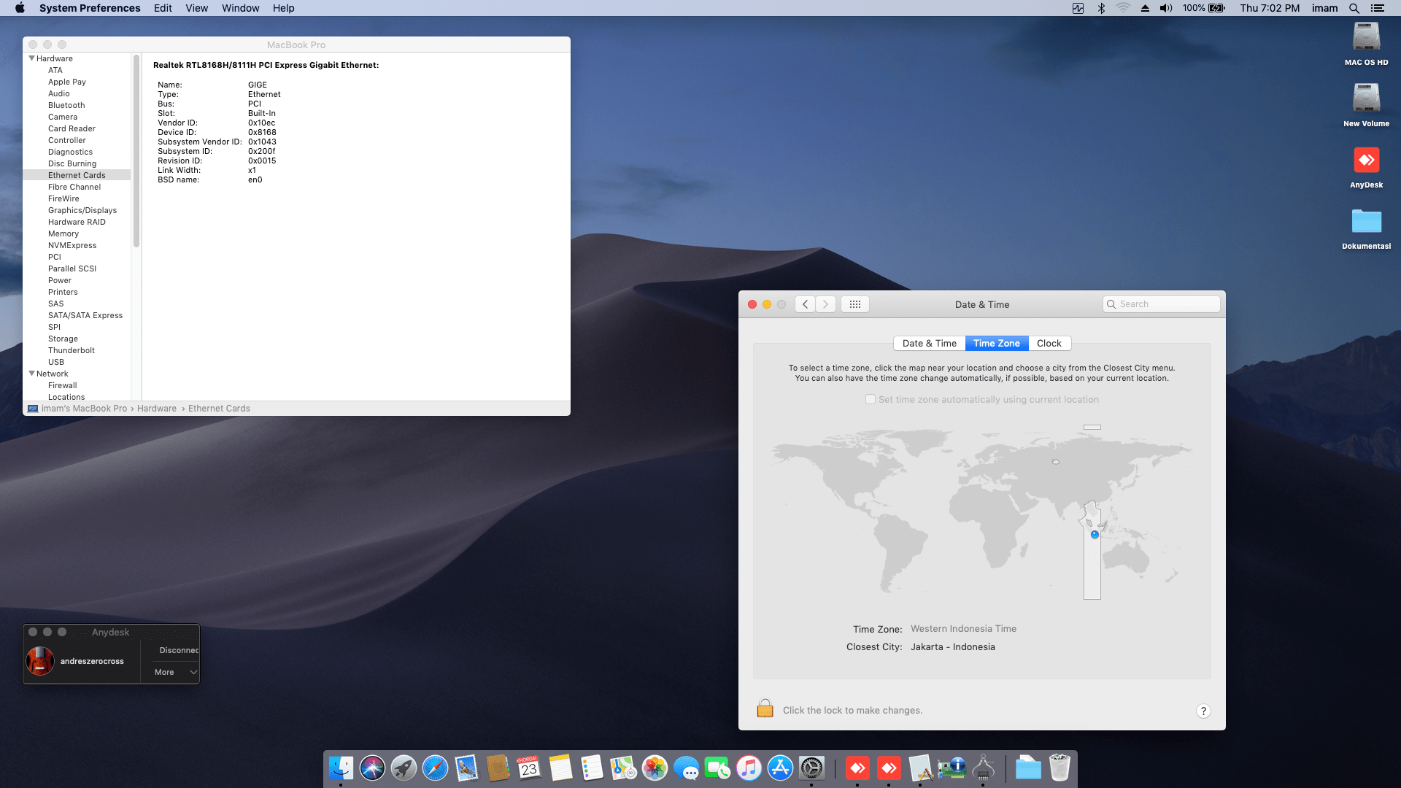The image size is (1401, 788).
Task: Collapse the Network section in sidebar
Action: pos(31,374)
